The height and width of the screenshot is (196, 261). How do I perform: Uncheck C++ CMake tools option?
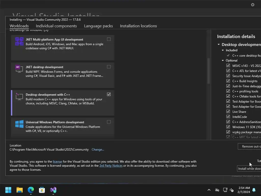click(x=228, y=96)
